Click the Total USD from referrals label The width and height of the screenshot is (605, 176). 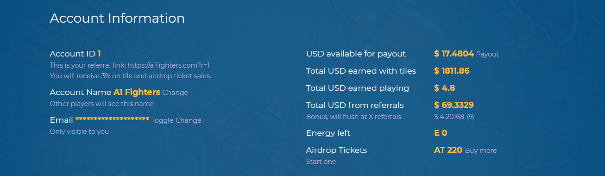355,105
